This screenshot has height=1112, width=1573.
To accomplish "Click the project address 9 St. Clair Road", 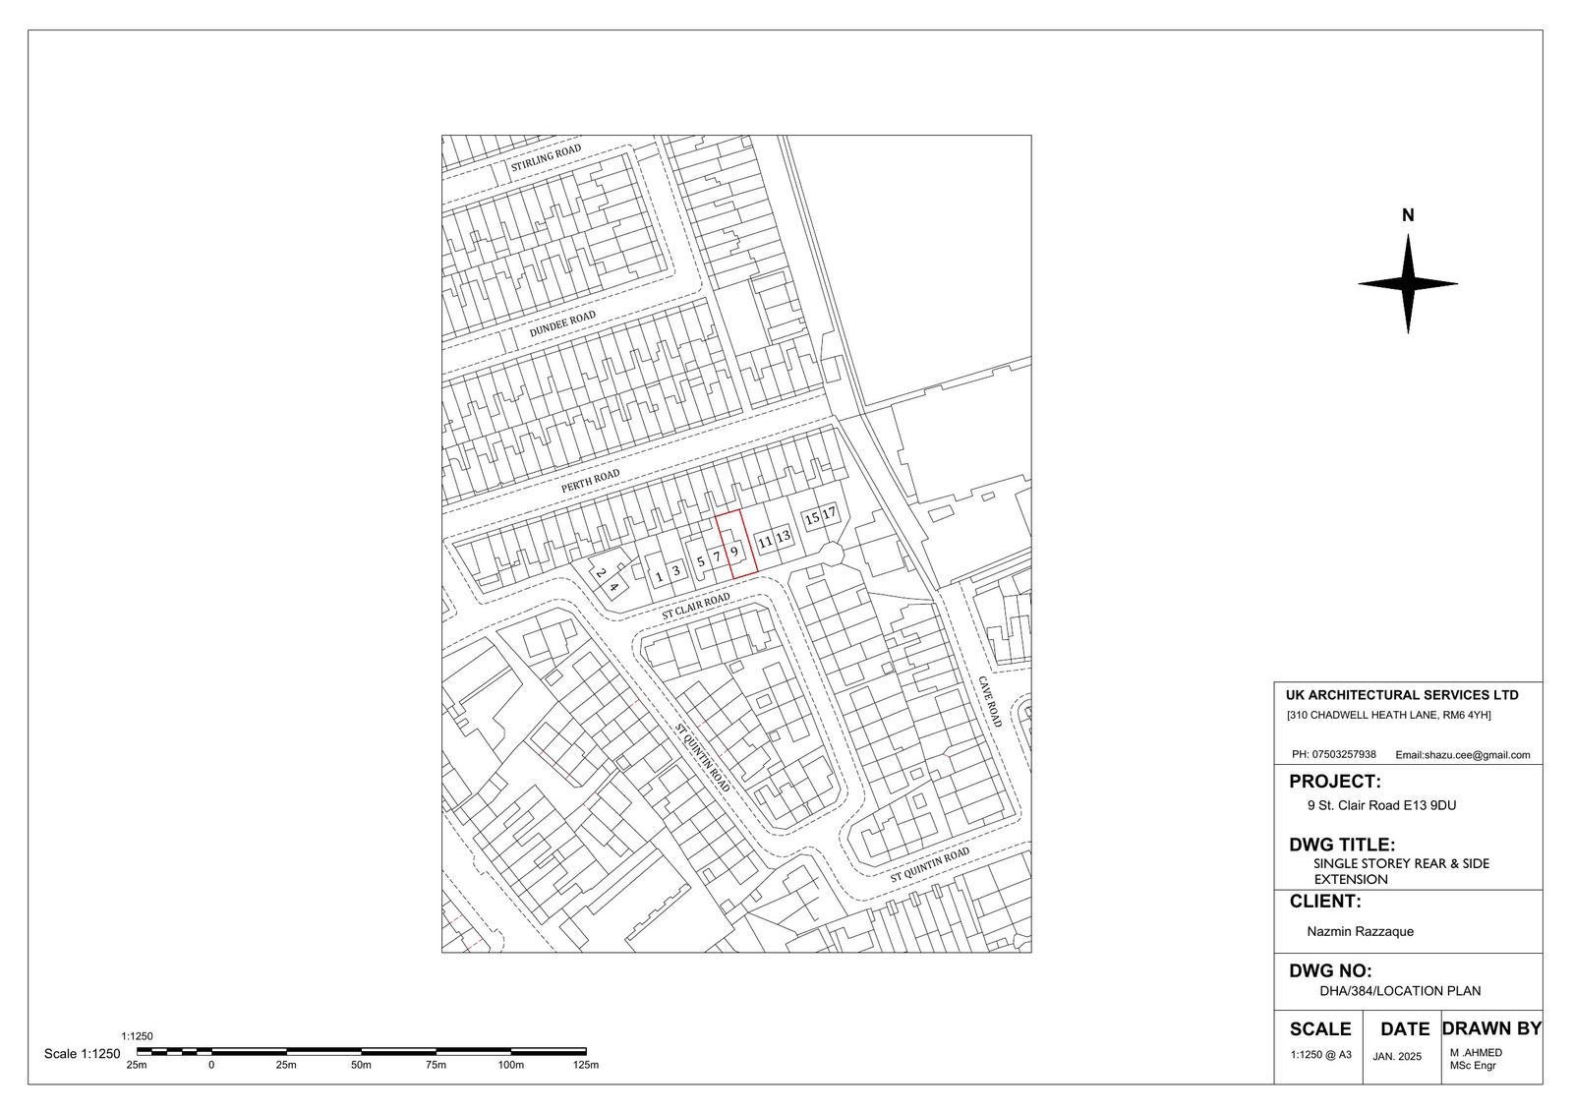I will pyautogui.click(x=1381, y=805).
